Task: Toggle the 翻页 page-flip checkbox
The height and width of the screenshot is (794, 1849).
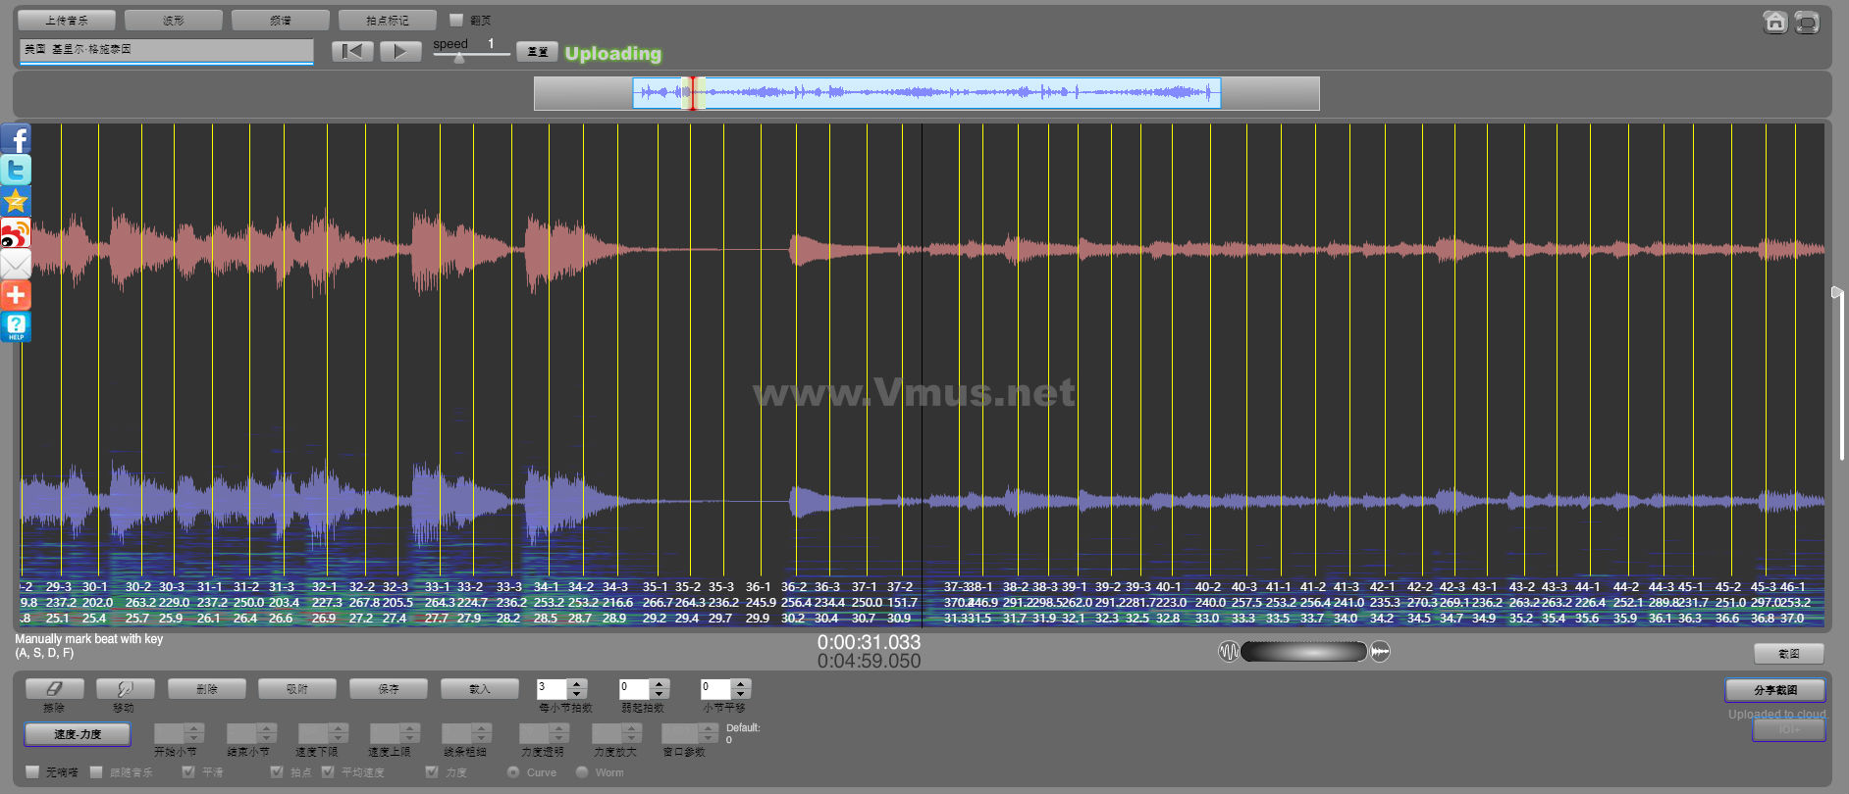Action: [456, 20]
